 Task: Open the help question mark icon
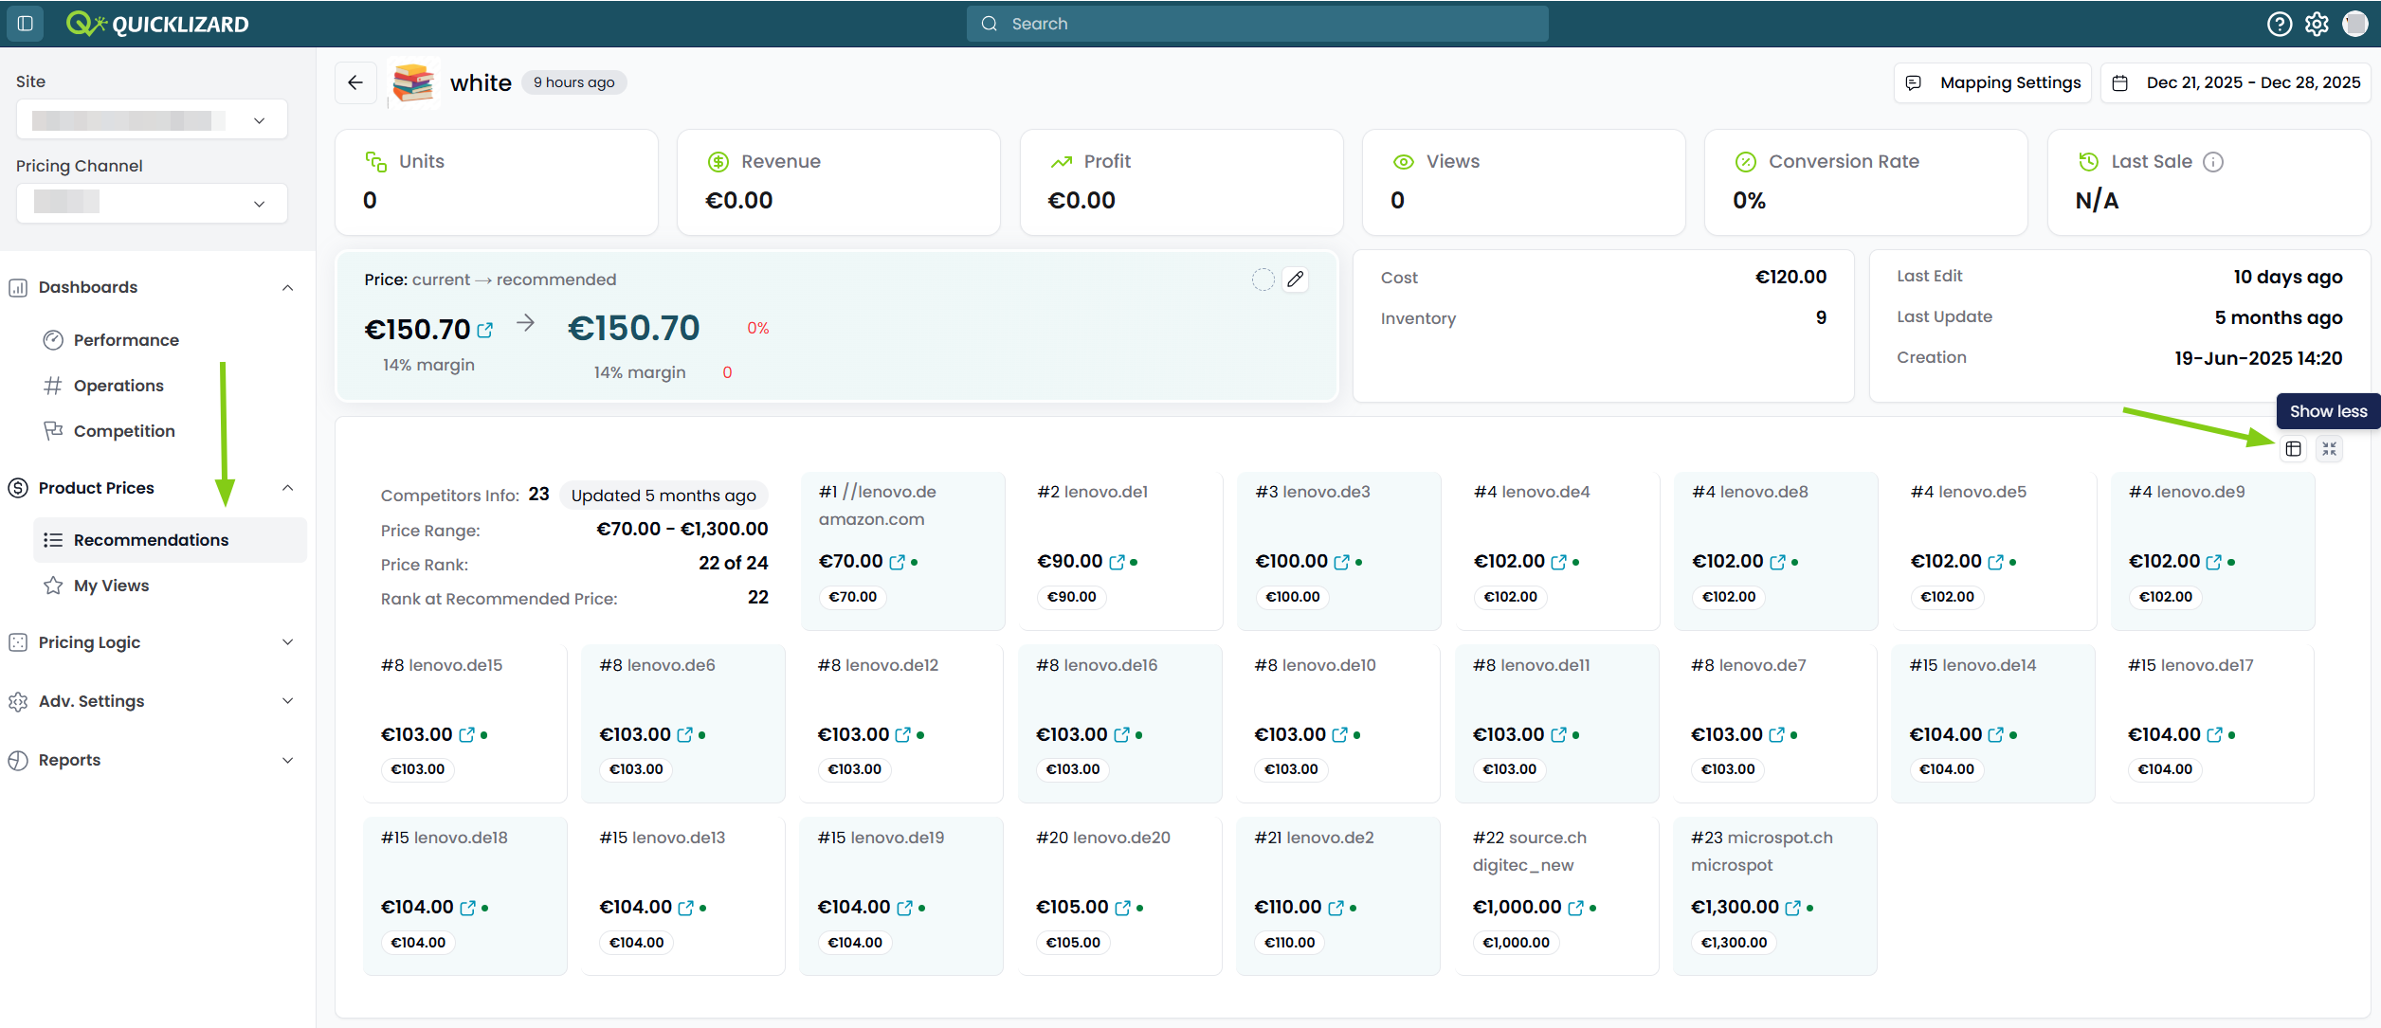(x=2279, y=24)
